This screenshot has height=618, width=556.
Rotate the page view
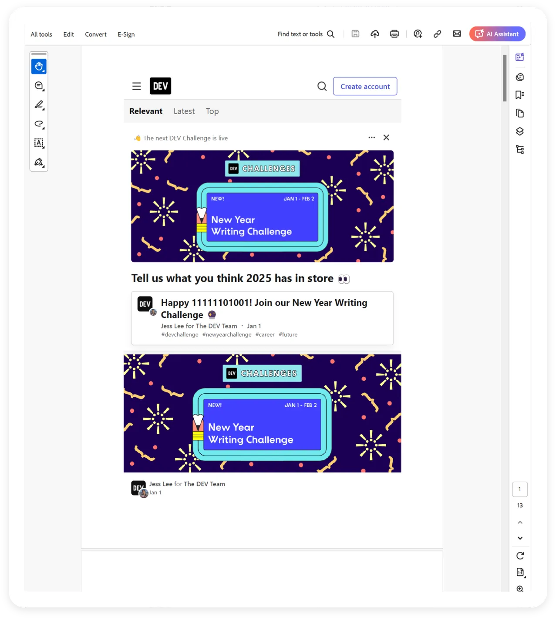[520, 556]
